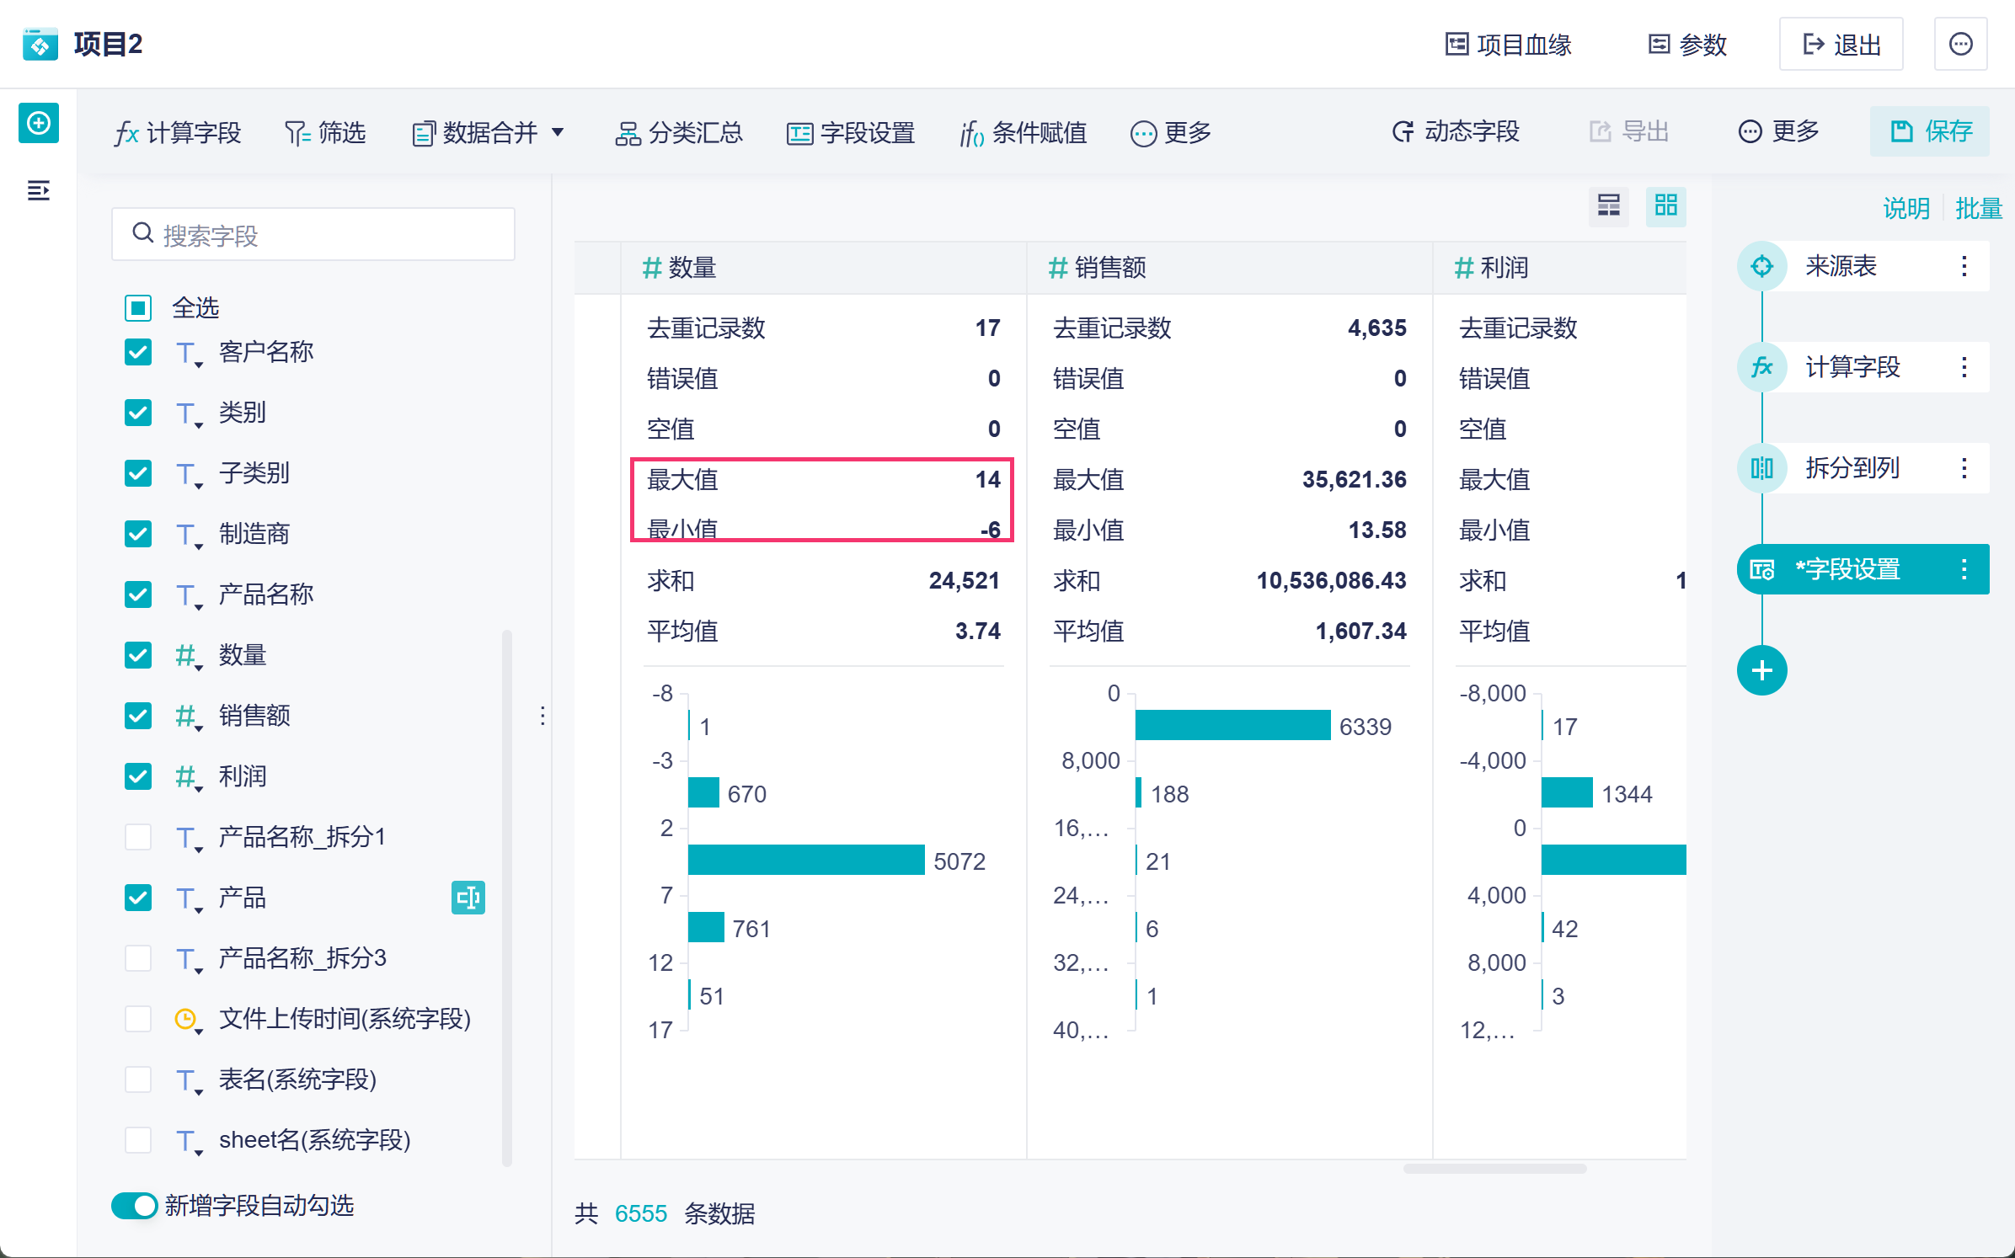This screenshot has width=2015, height=1258.
Task: Click the 来源表 step node icon
Action: click(x=1761, y=267)
